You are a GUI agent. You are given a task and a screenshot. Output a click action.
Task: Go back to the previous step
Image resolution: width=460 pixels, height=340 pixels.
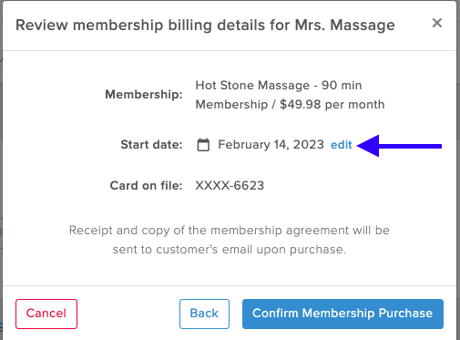204,314
